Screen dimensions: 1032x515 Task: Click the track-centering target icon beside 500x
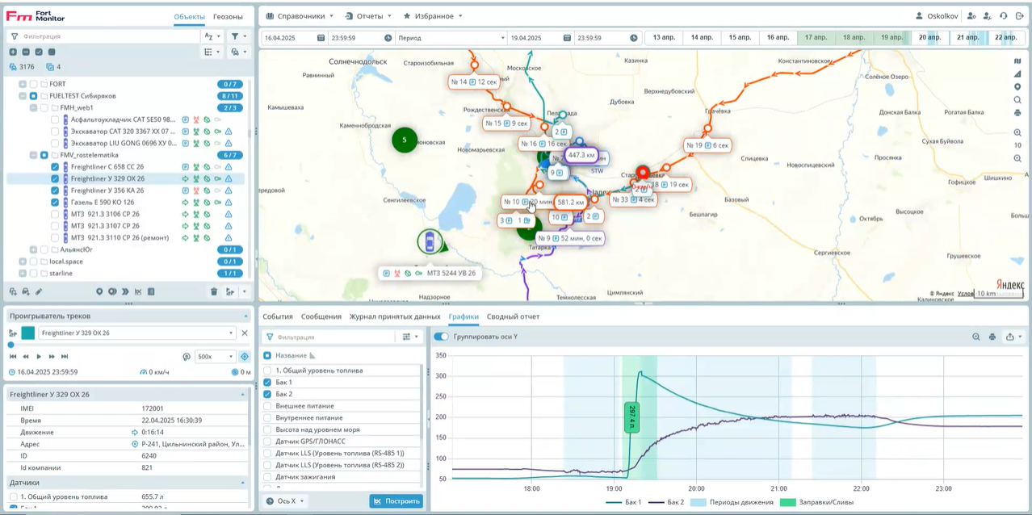click(x=245, y=356)
